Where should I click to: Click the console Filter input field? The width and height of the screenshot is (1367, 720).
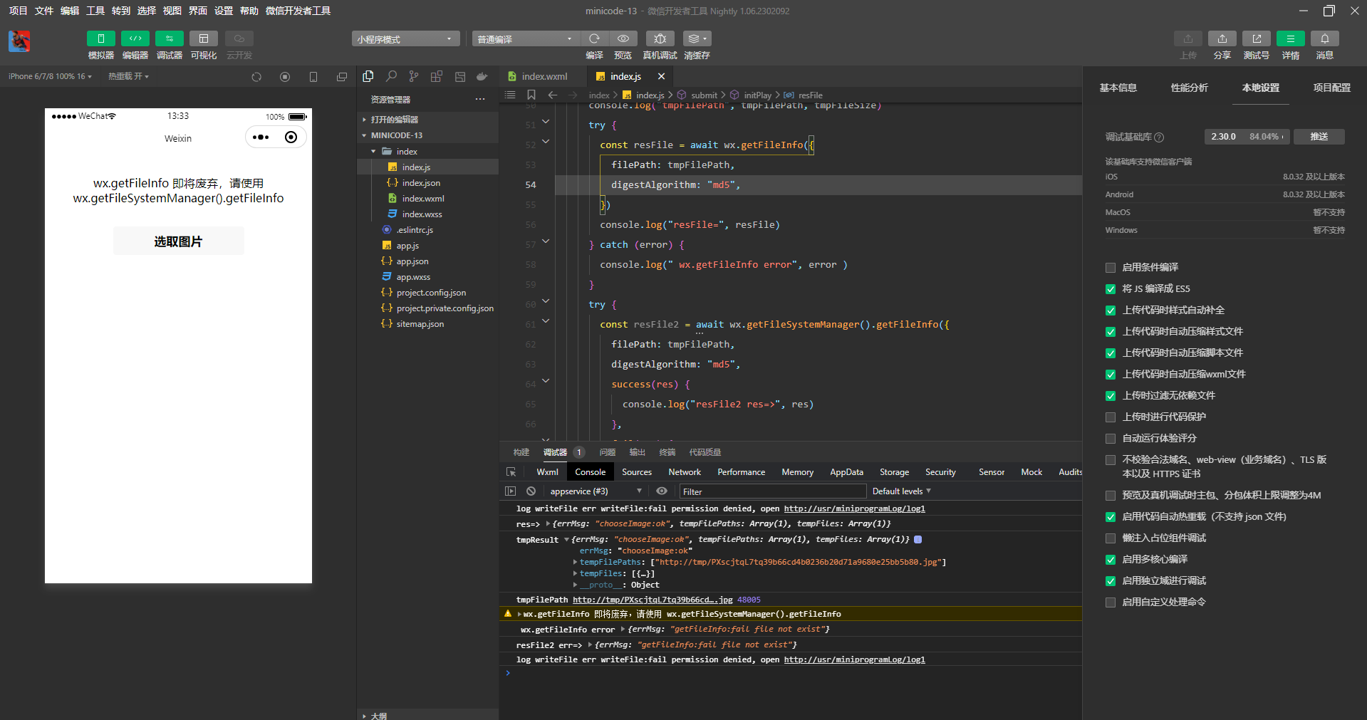point(772,491)
